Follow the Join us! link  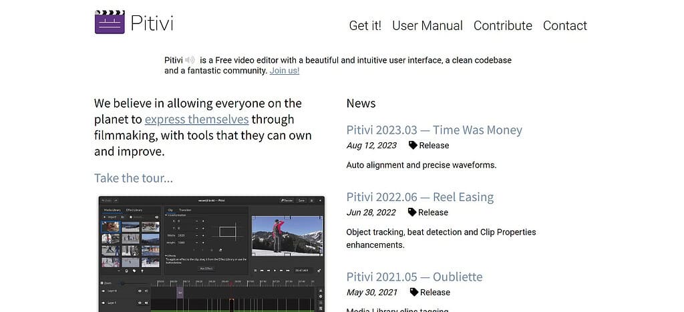pyautogui.click(x=285, y=71)
